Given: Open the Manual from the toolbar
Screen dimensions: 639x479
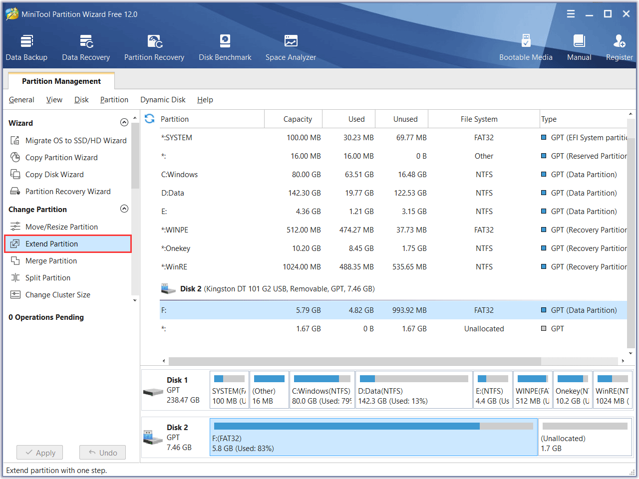Looking at the screenshot, I should click(579, 48).
